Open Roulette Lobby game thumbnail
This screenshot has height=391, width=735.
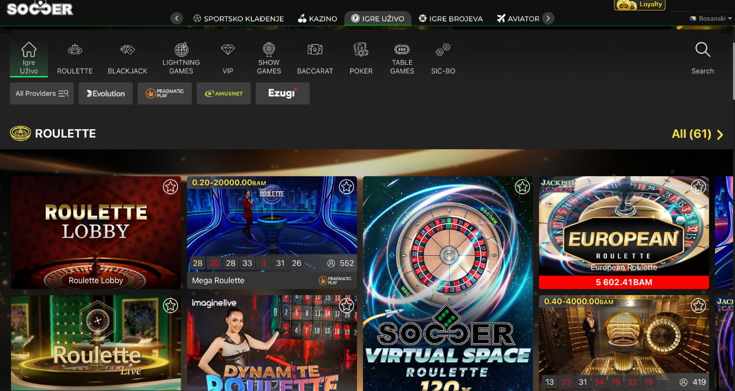[x=96, y=233]
